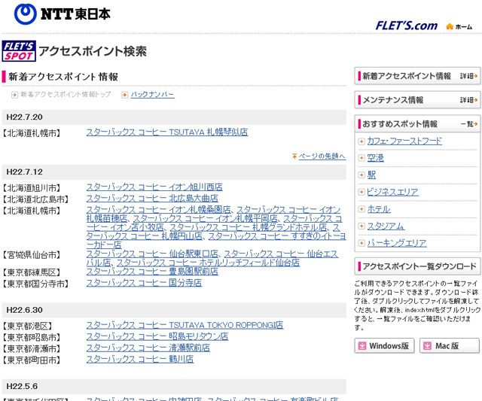Select the H22.7.20 date heading

point(25,117)
